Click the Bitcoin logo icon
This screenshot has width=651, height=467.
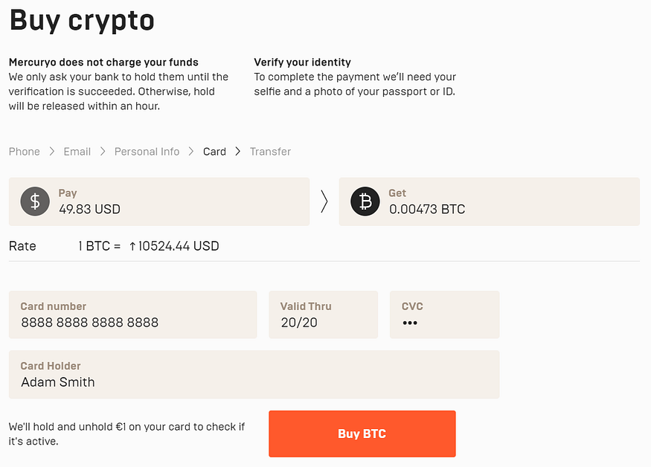pos(365,202)
